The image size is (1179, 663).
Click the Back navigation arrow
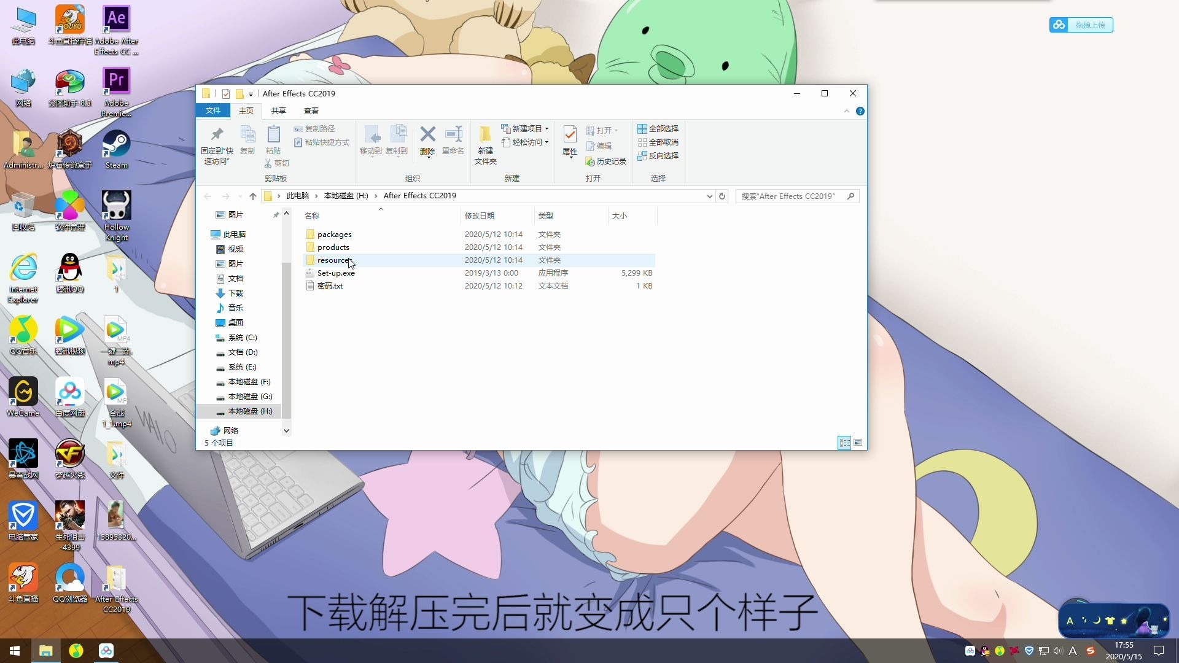208,196
